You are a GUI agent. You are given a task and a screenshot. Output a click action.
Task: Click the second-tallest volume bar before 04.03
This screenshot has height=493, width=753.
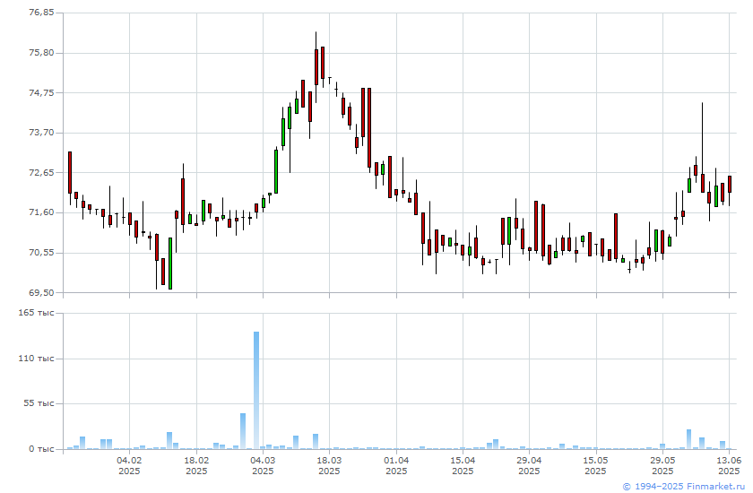(x=243, y=431)
